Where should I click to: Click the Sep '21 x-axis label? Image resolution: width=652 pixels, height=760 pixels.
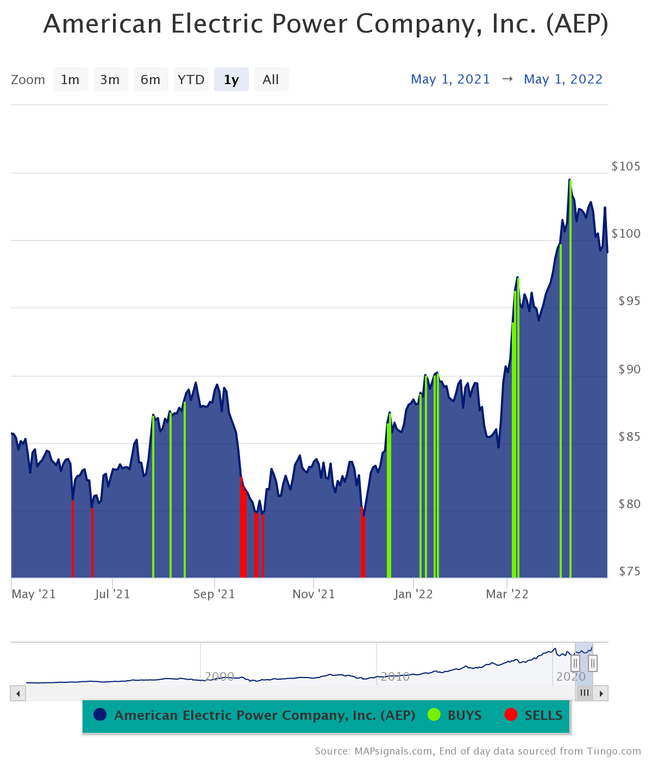point(214,594)
